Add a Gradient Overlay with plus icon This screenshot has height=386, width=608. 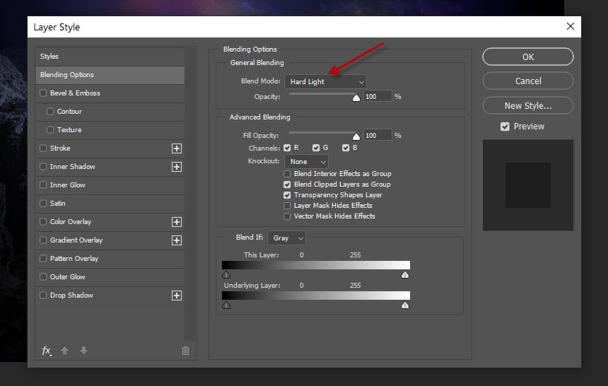(x=177, y=240)
